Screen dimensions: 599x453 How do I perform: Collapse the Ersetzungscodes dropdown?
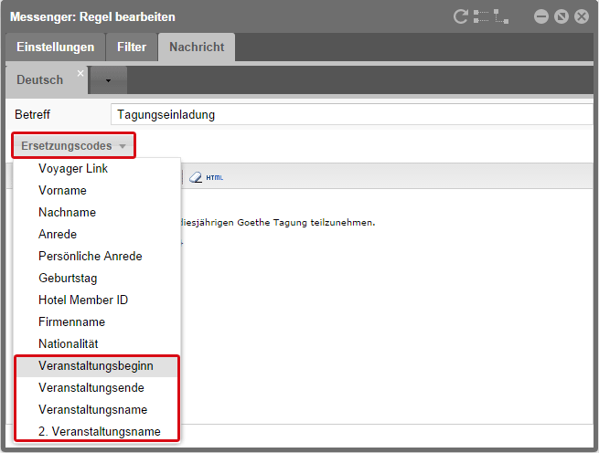coord(75,146)
